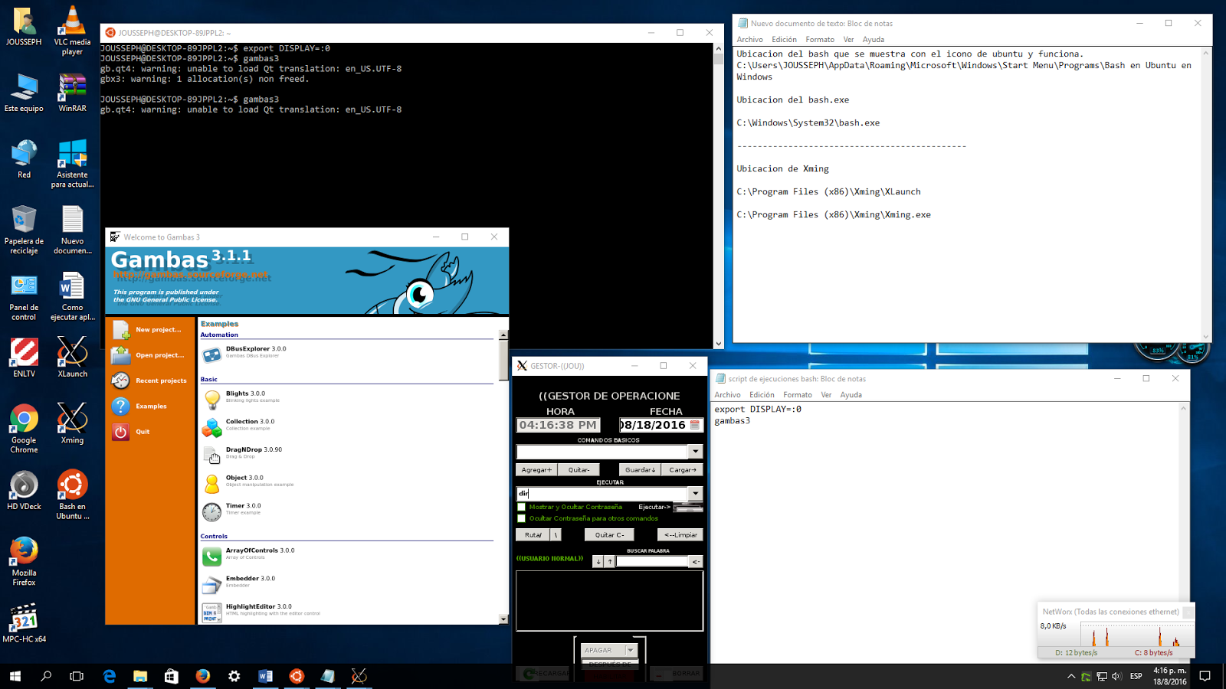Click <- button beside BUSCAR PALABRA field
This screenshot has width=1226, height=689.
click(x=696, y=562)
